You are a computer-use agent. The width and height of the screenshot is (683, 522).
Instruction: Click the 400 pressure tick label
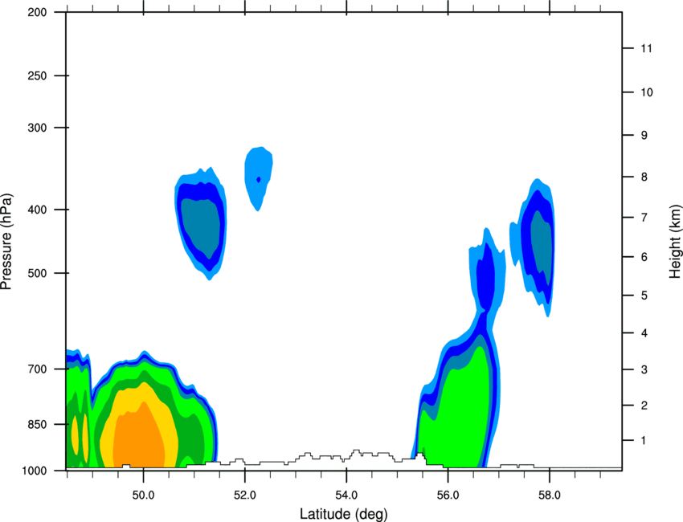click(37, 210)
